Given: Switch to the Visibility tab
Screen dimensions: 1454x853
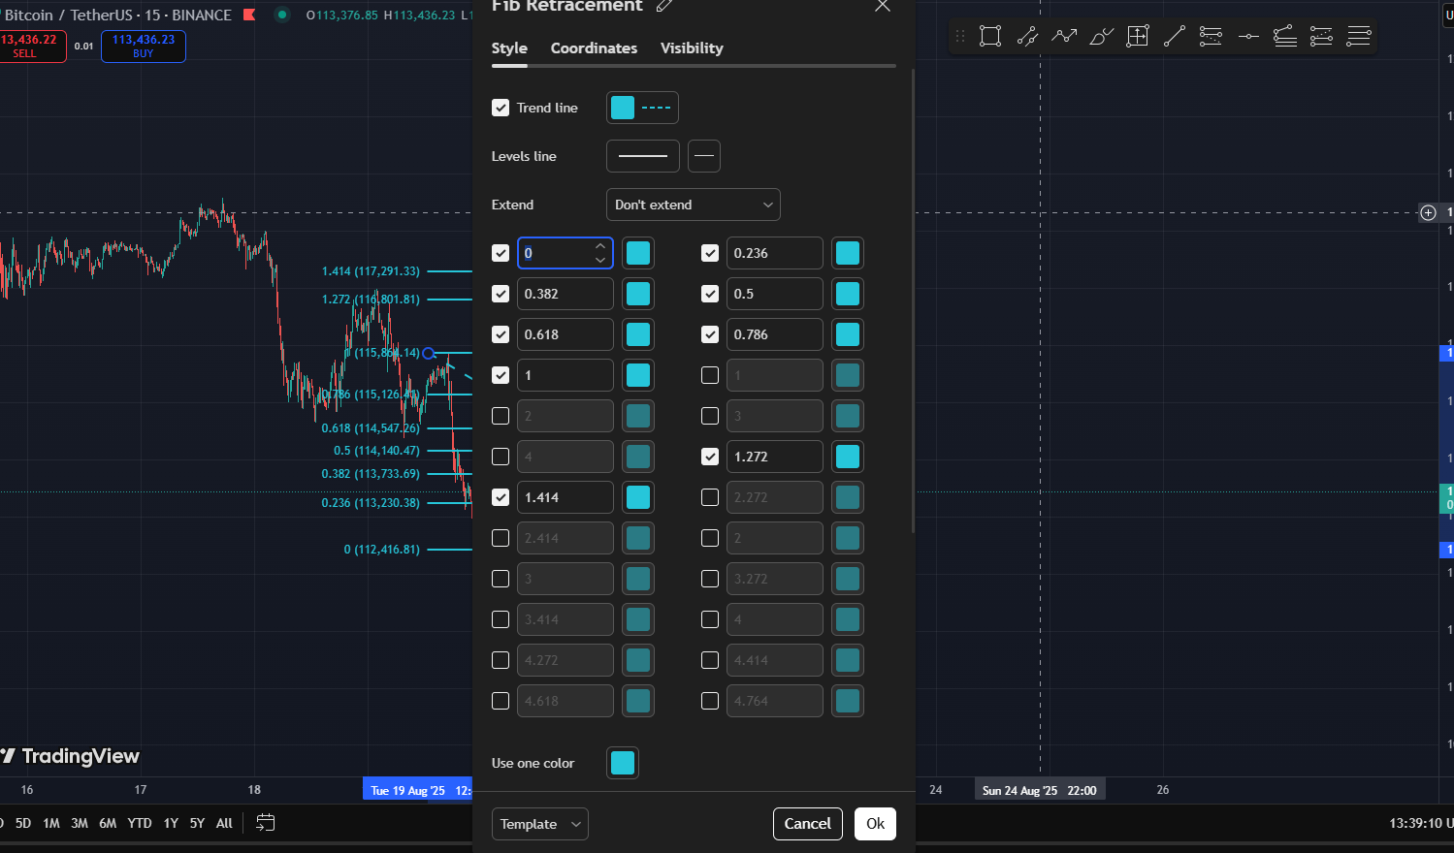Looking at the screenshot, I should pyautogui.click(x=692, y=48).
